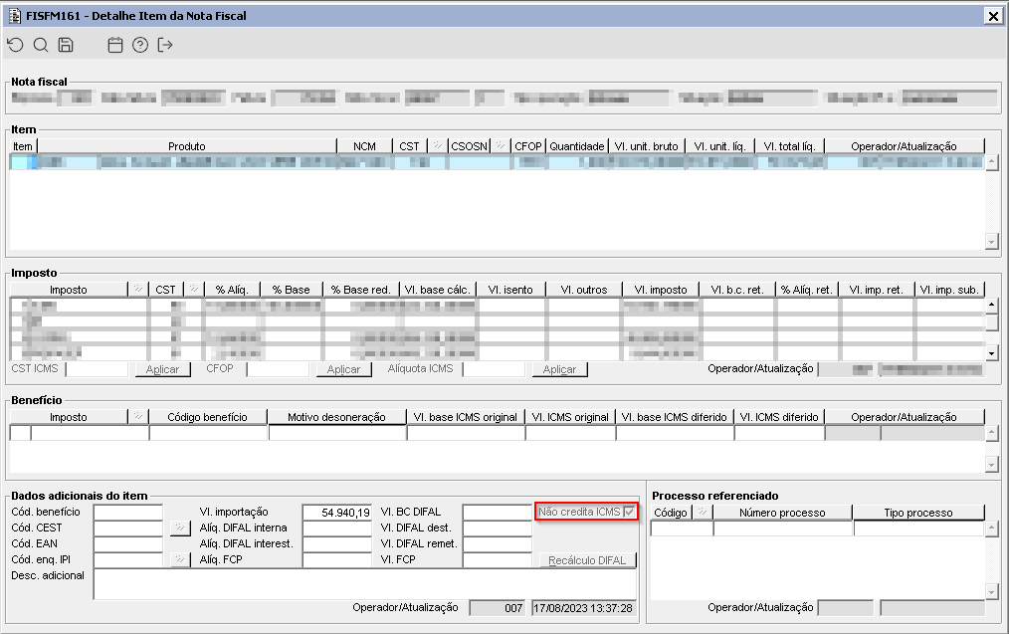The height and width of the screenshot is (634, 1009).
Task: Click the lookup button next to Cód. enq. IPI
Action: pos(180,560)
